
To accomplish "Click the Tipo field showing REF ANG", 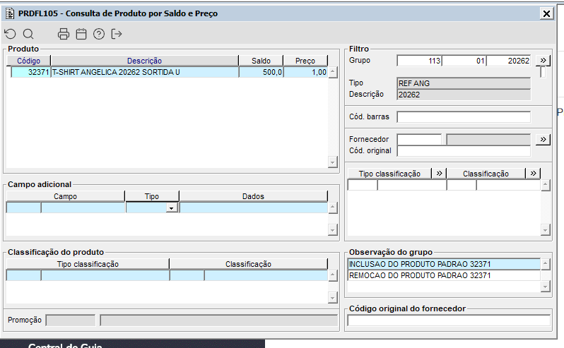I will 464,83.
